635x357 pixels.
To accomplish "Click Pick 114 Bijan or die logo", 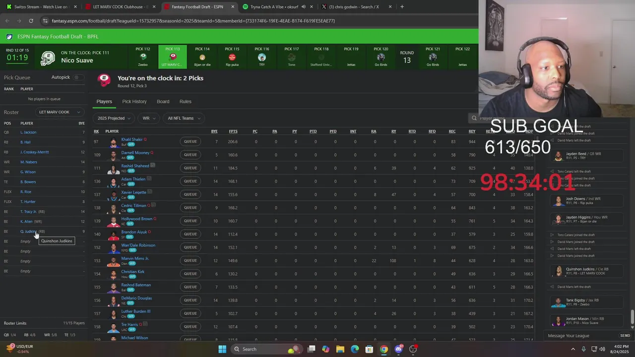I will click(202, 57).
